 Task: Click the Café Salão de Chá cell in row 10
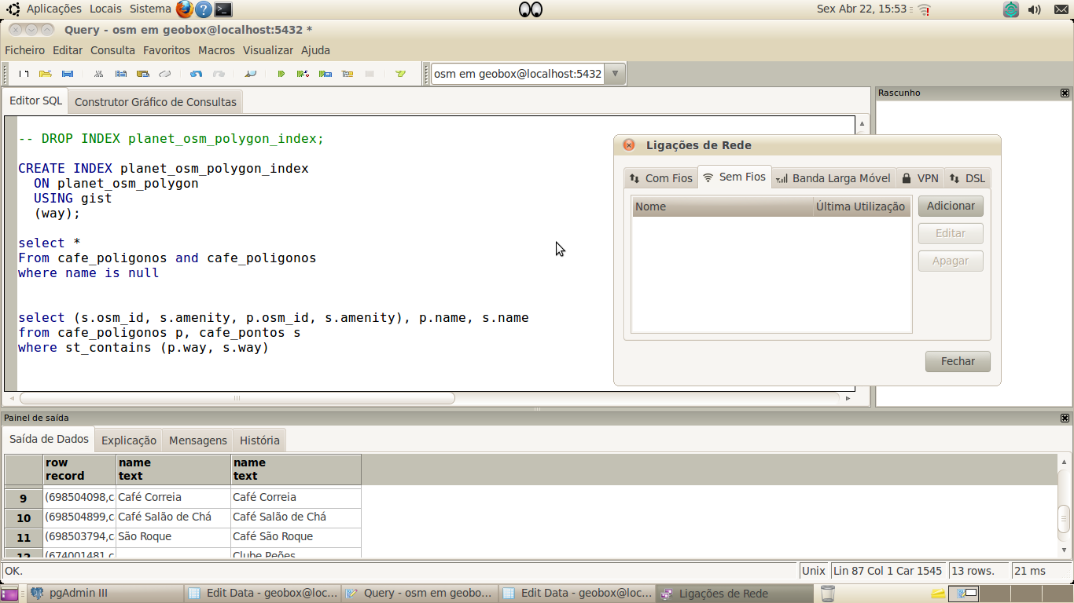[174, 517]
